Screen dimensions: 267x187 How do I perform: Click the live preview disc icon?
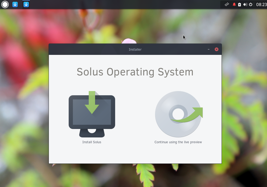click(179, 114)
